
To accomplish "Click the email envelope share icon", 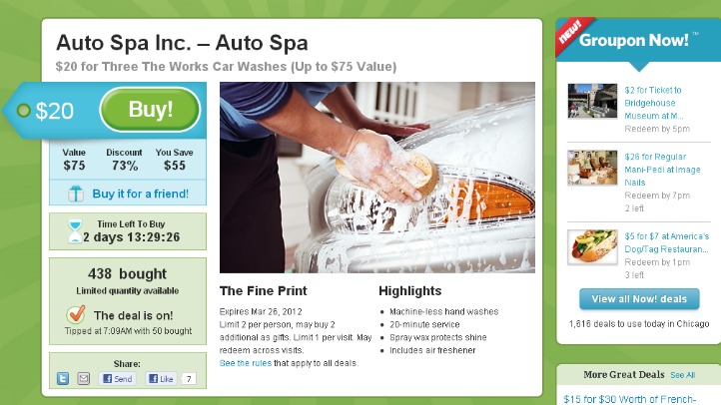I will point(84,378).
